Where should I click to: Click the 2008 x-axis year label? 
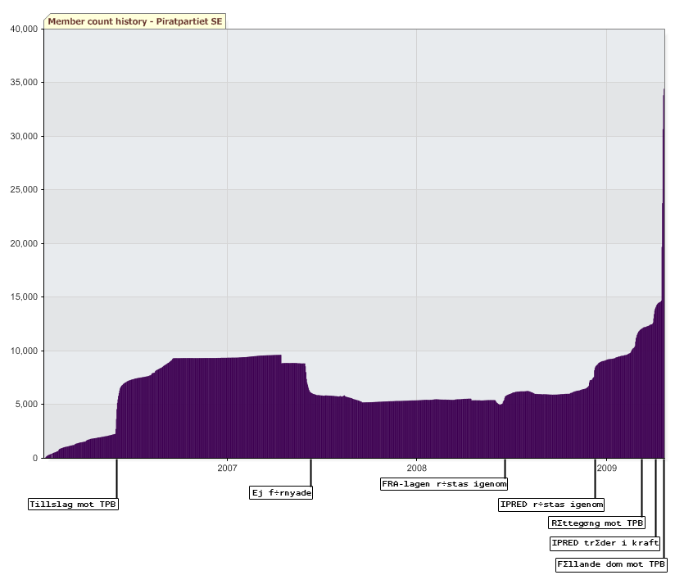coord(416,468)
